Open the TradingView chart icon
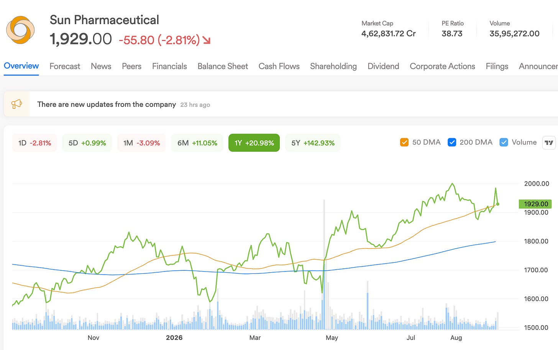558x350 pixels. coord(549,142)
